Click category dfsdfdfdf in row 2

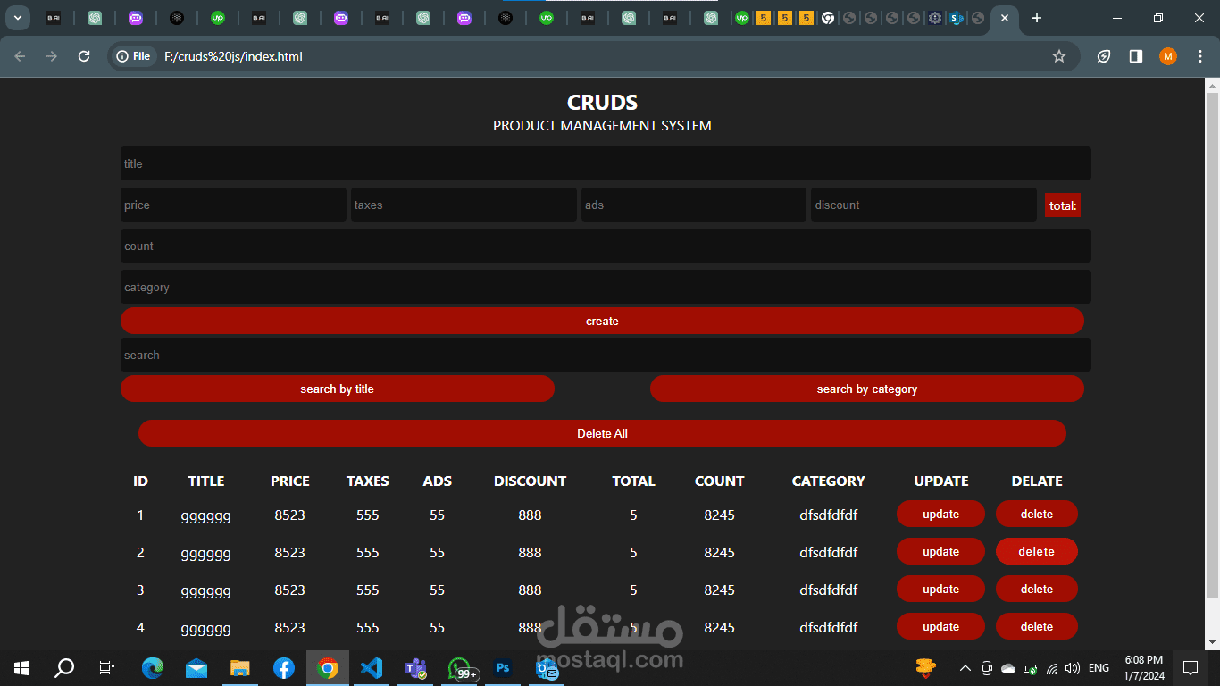pos(828,552)
